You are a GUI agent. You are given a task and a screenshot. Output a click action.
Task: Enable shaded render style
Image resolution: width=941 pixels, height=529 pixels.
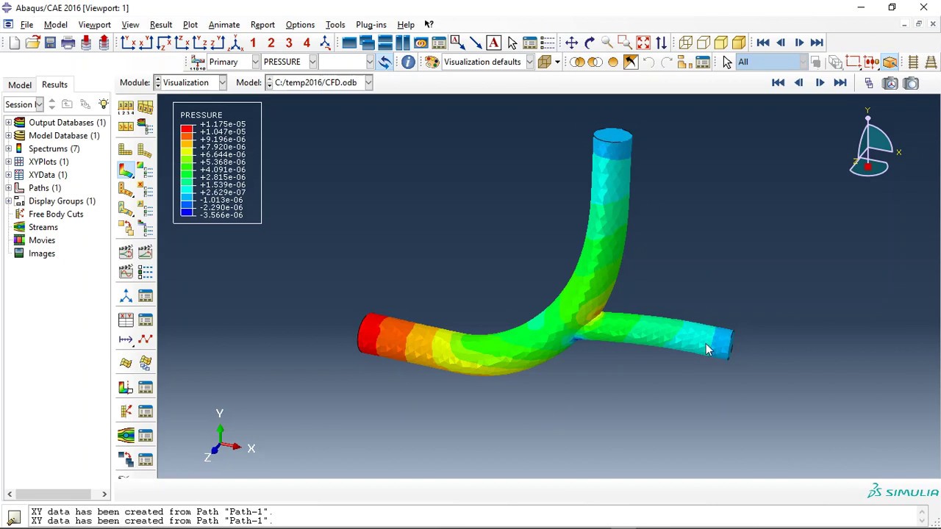[x=739, y=43]
